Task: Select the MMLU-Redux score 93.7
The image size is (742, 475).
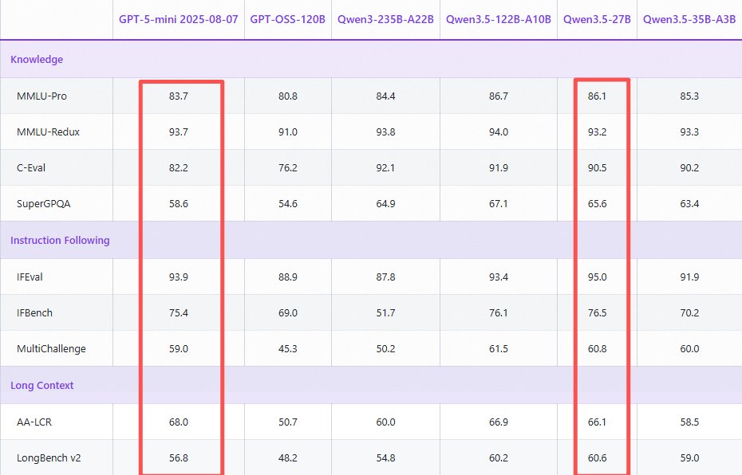Action: 179,132
